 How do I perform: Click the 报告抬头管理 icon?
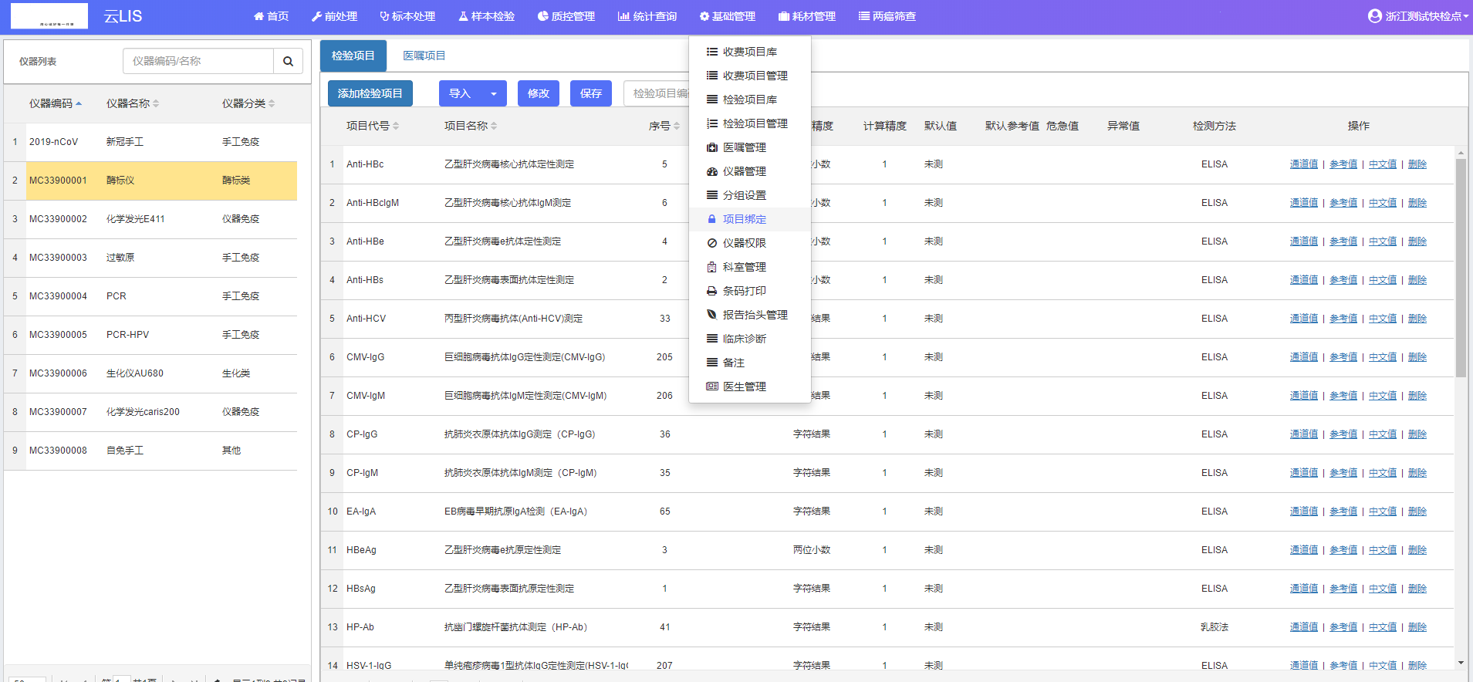[x=712, y=315]
